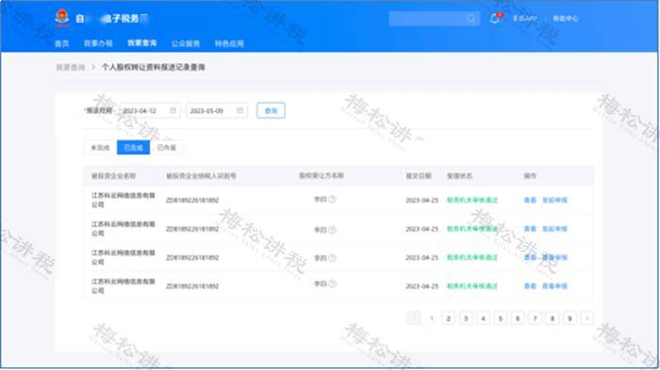Go to page 4 in pagination
This screenshot has height=370, width=660.
[x=483, y=318]
